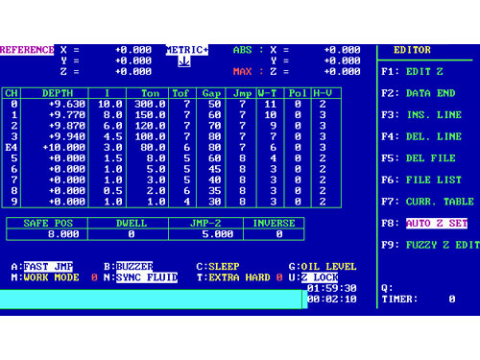Click the Tof column header

pyautogui.click(x=180, y=93)
